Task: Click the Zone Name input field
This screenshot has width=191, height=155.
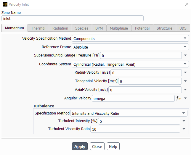Action: (x=73, y=18)
